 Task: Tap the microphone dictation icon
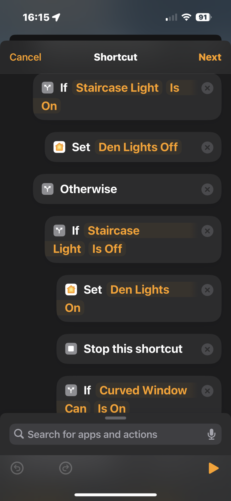[x=211, y=434]
